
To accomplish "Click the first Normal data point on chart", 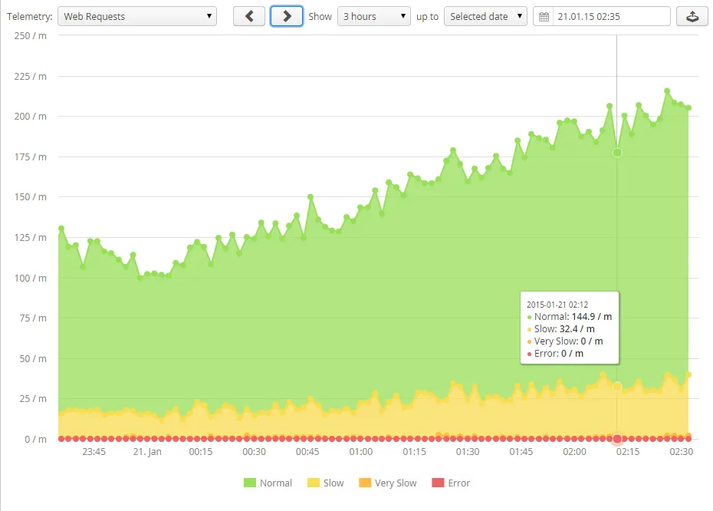I will point(61,229).
